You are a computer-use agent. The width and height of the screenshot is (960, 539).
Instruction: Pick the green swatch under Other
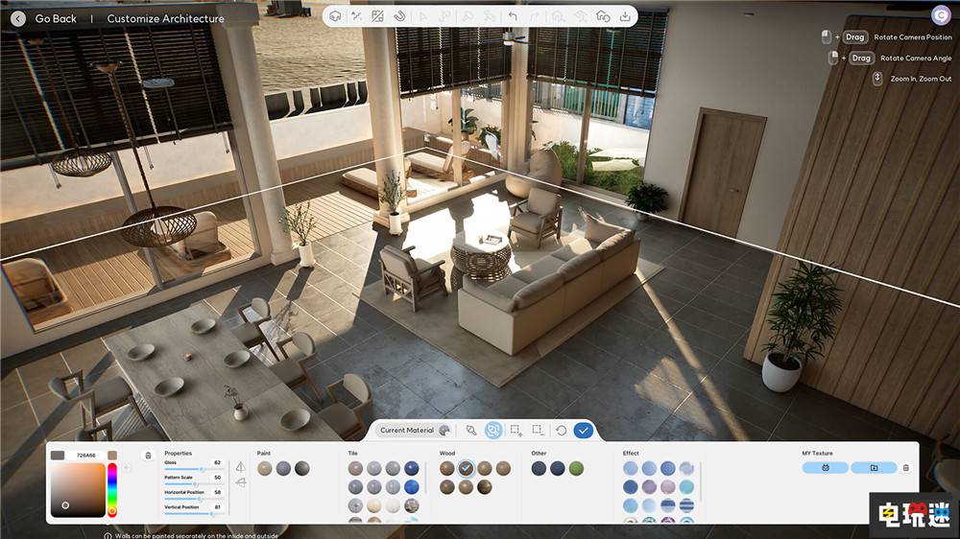tap(576, 468)
